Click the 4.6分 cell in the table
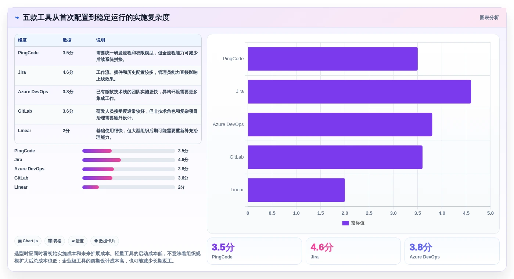The width and height of the screenshot is (514, 279). [68, 72]
